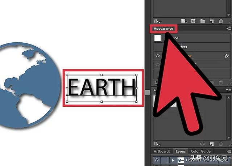Toggle visibility eye of the first layer row
Viewport: 232px width, 166px height.
pos(157,160)
